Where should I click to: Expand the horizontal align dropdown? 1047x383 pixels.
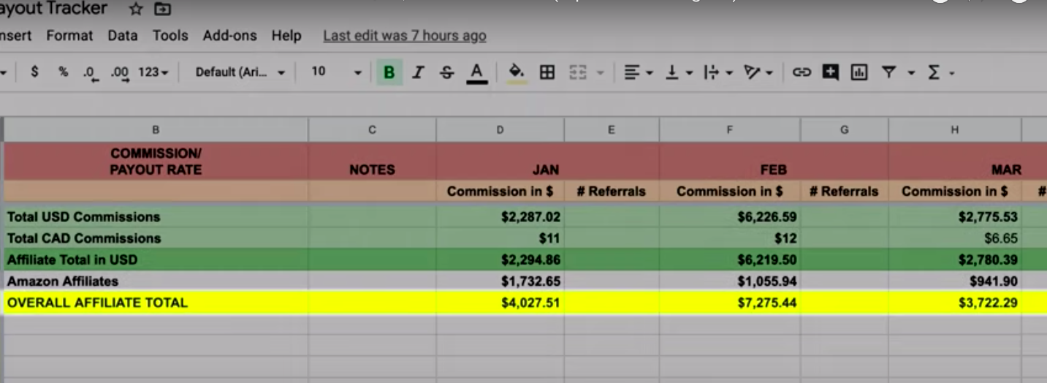[637, 72]
